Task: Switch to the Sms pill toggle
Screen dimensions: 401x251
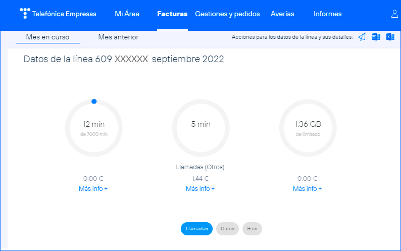Action: (x=252, y=229)
